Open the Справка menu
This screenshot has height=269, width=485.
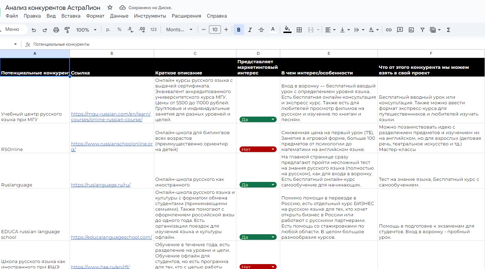point(217,16)
